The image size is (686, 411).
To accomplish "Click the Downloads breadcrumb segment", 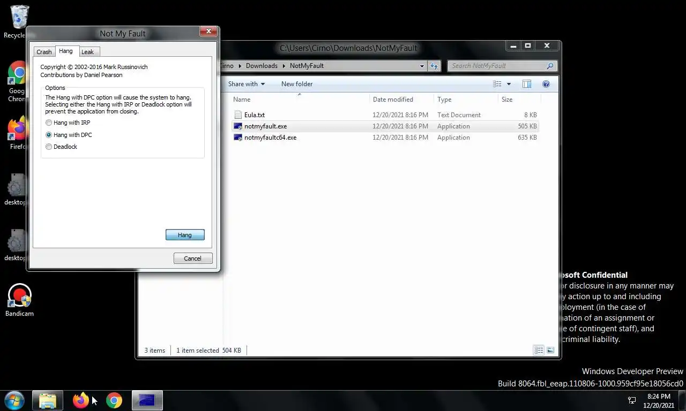I will click(x=262, y=66).
